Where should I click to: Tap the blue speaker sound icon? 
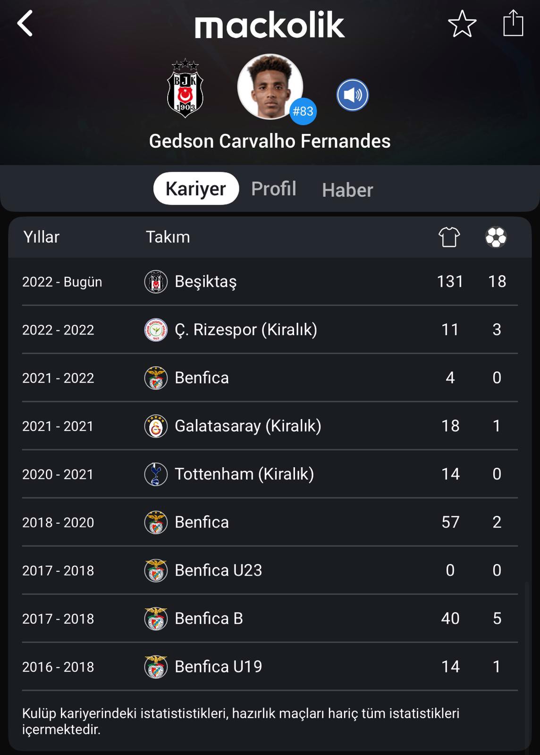pyautogui.click(x=353, y=95)
